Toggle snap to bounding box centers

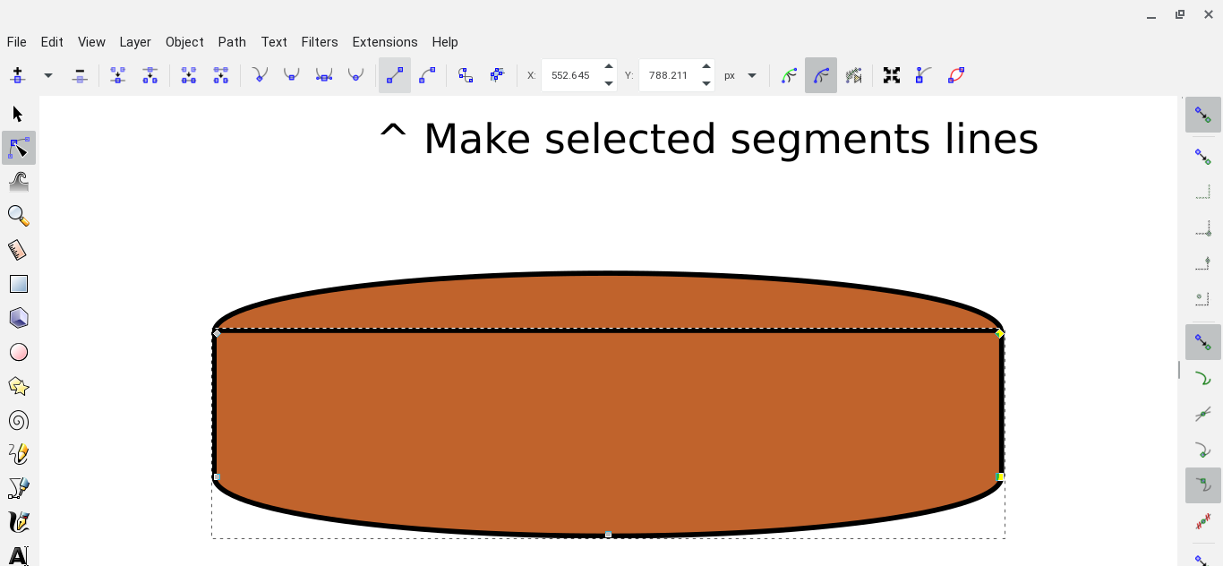(1203, 298)
